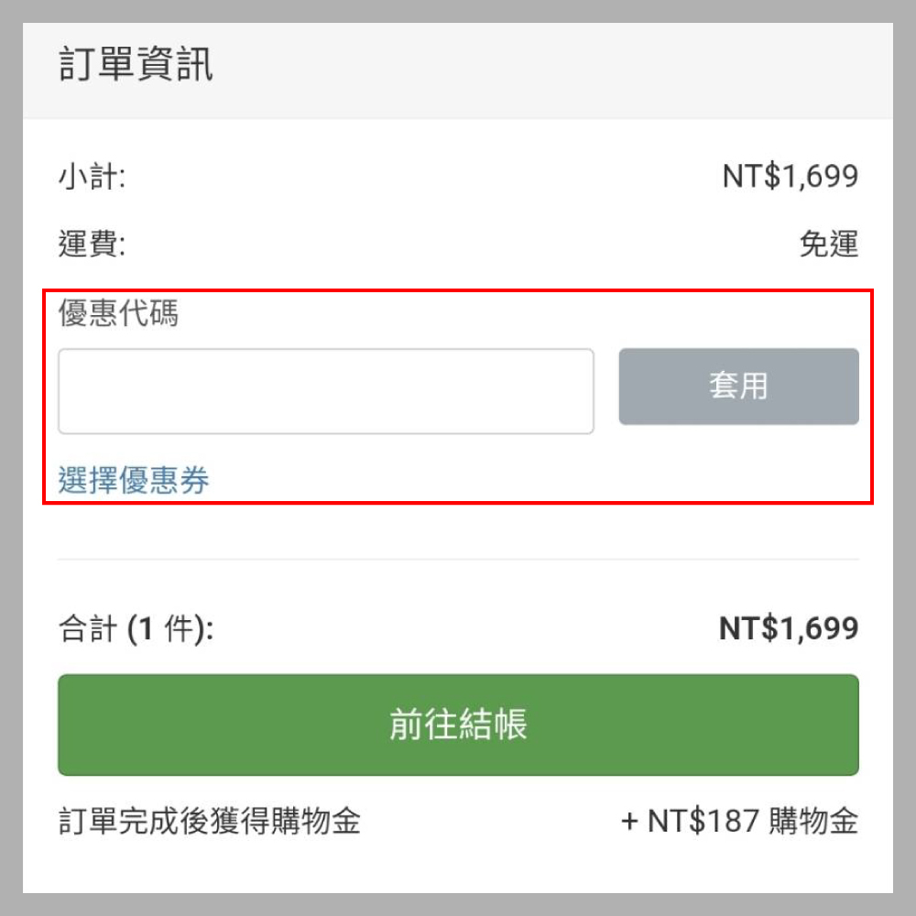Click the 優惠代碼 coupon code input field
The image size is (916, 916).
click(x=325, y=391)
